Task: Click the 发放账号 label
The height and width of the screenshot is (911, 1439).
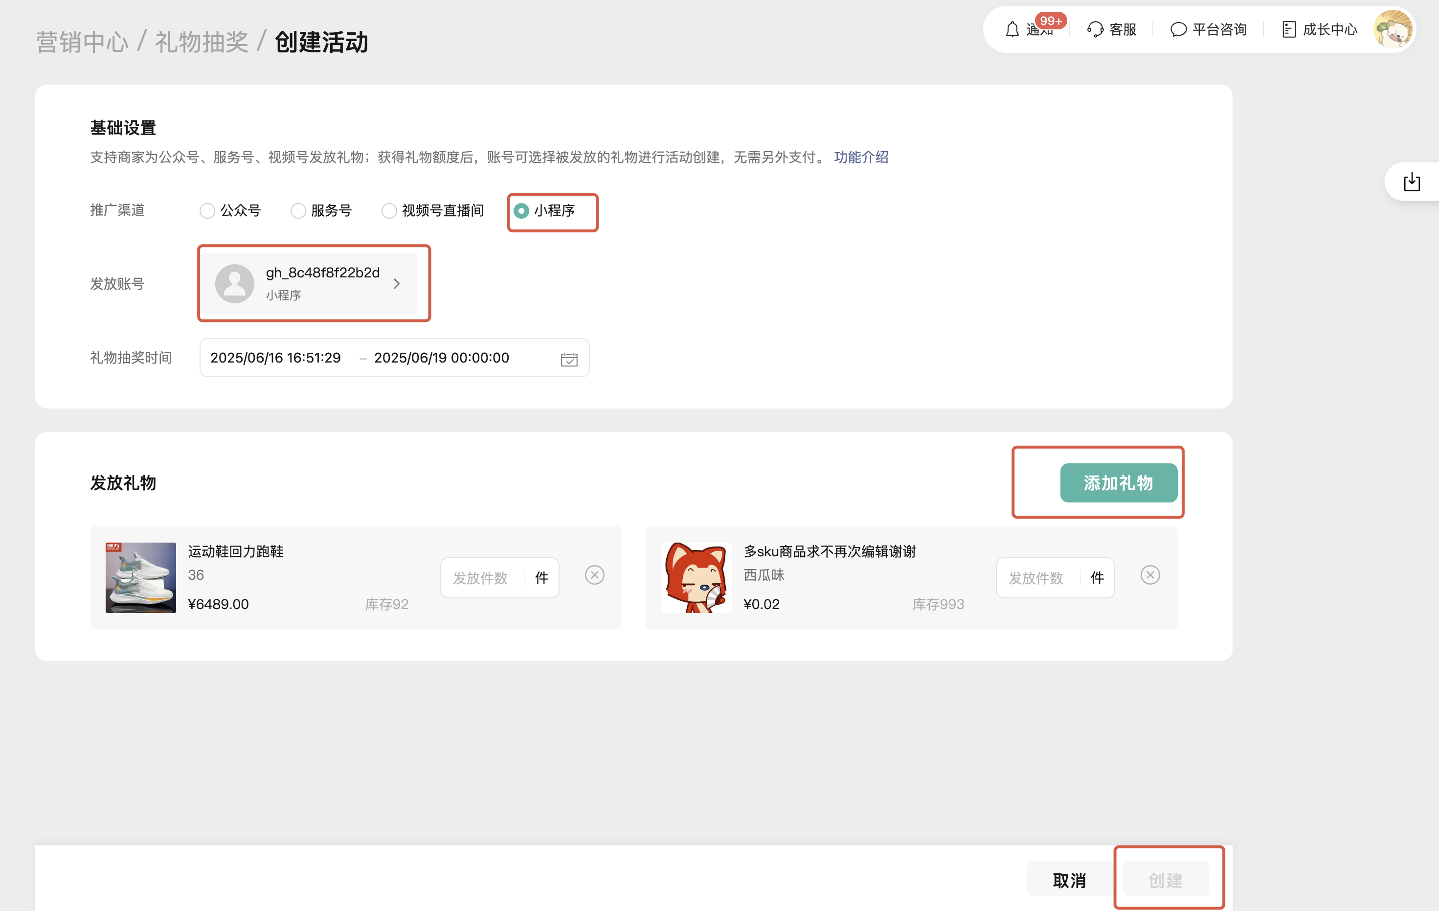Action: pyautogui.click(x=117, y=284)
